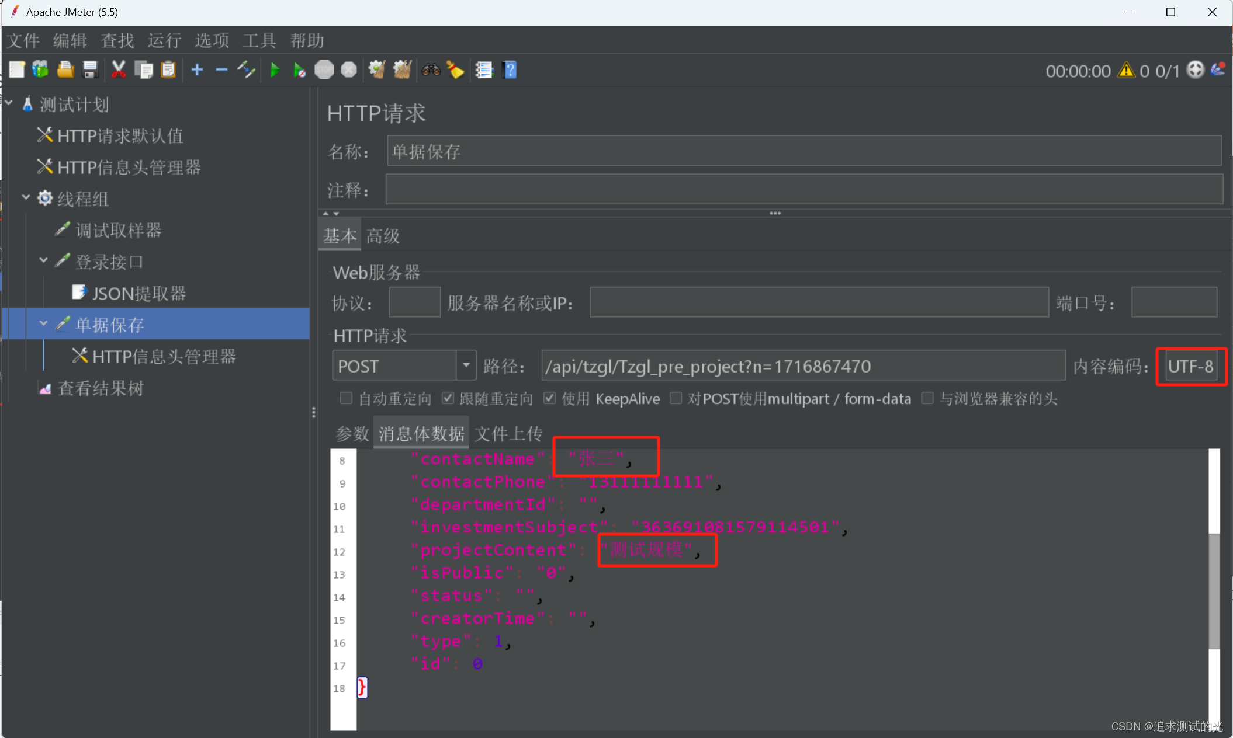Select 查看结果树 in tree
This screenshot has width=1233, height=738.
click(91, 388)
